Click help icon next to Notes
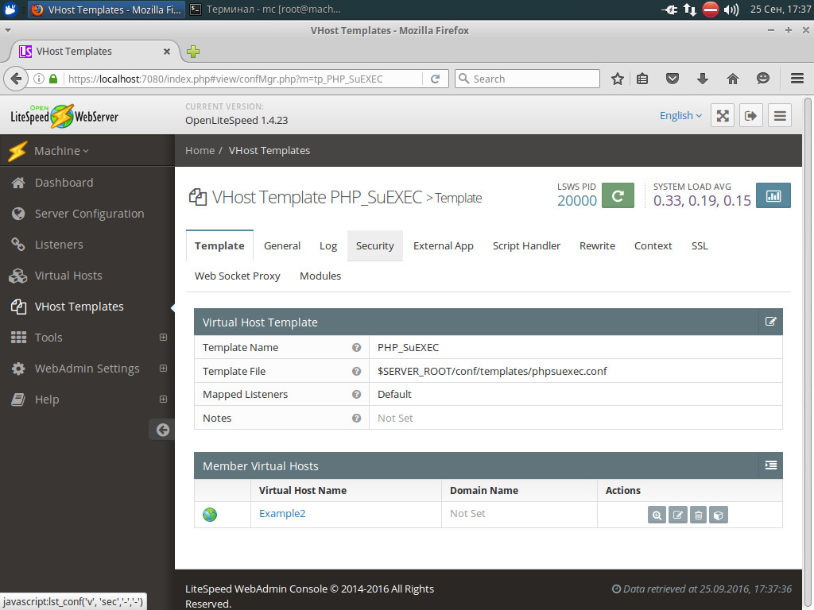This screenshot has height=610, width=814. pyautogui.click(x=356, y=418)
